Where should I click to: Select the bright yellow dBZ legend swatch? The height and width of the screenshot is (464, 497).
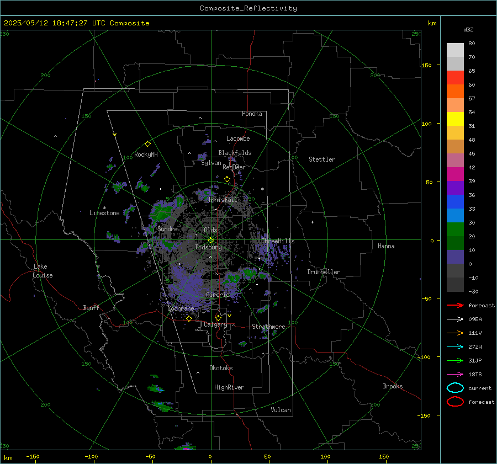(455, 119)
